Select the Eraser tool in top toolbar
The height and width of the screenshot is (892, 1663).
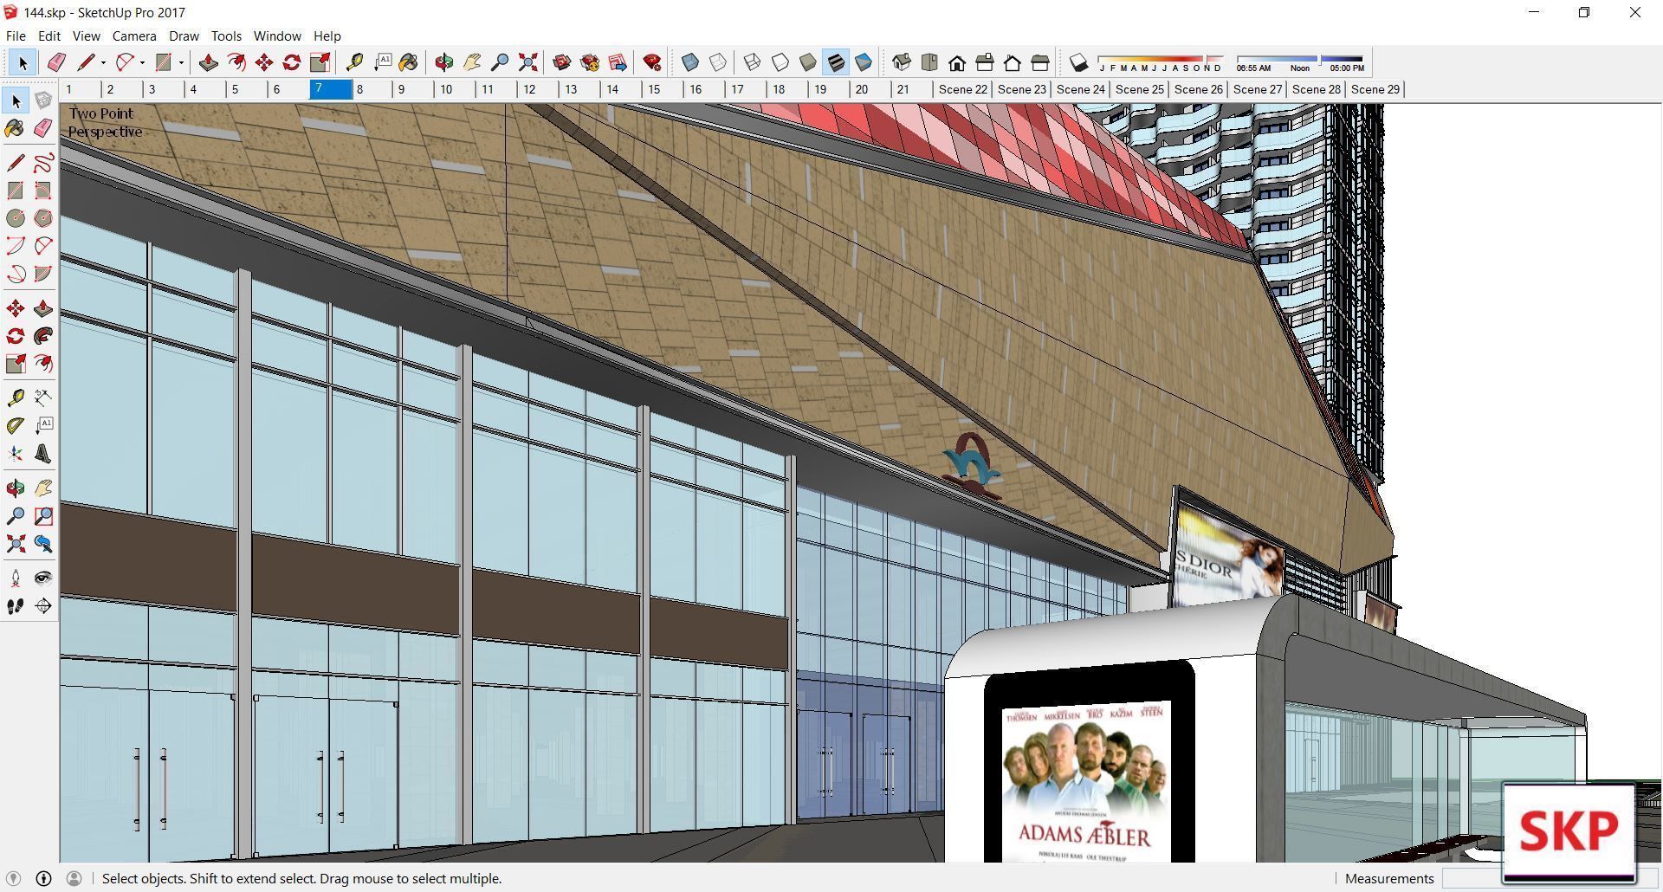tap(56, 62)
